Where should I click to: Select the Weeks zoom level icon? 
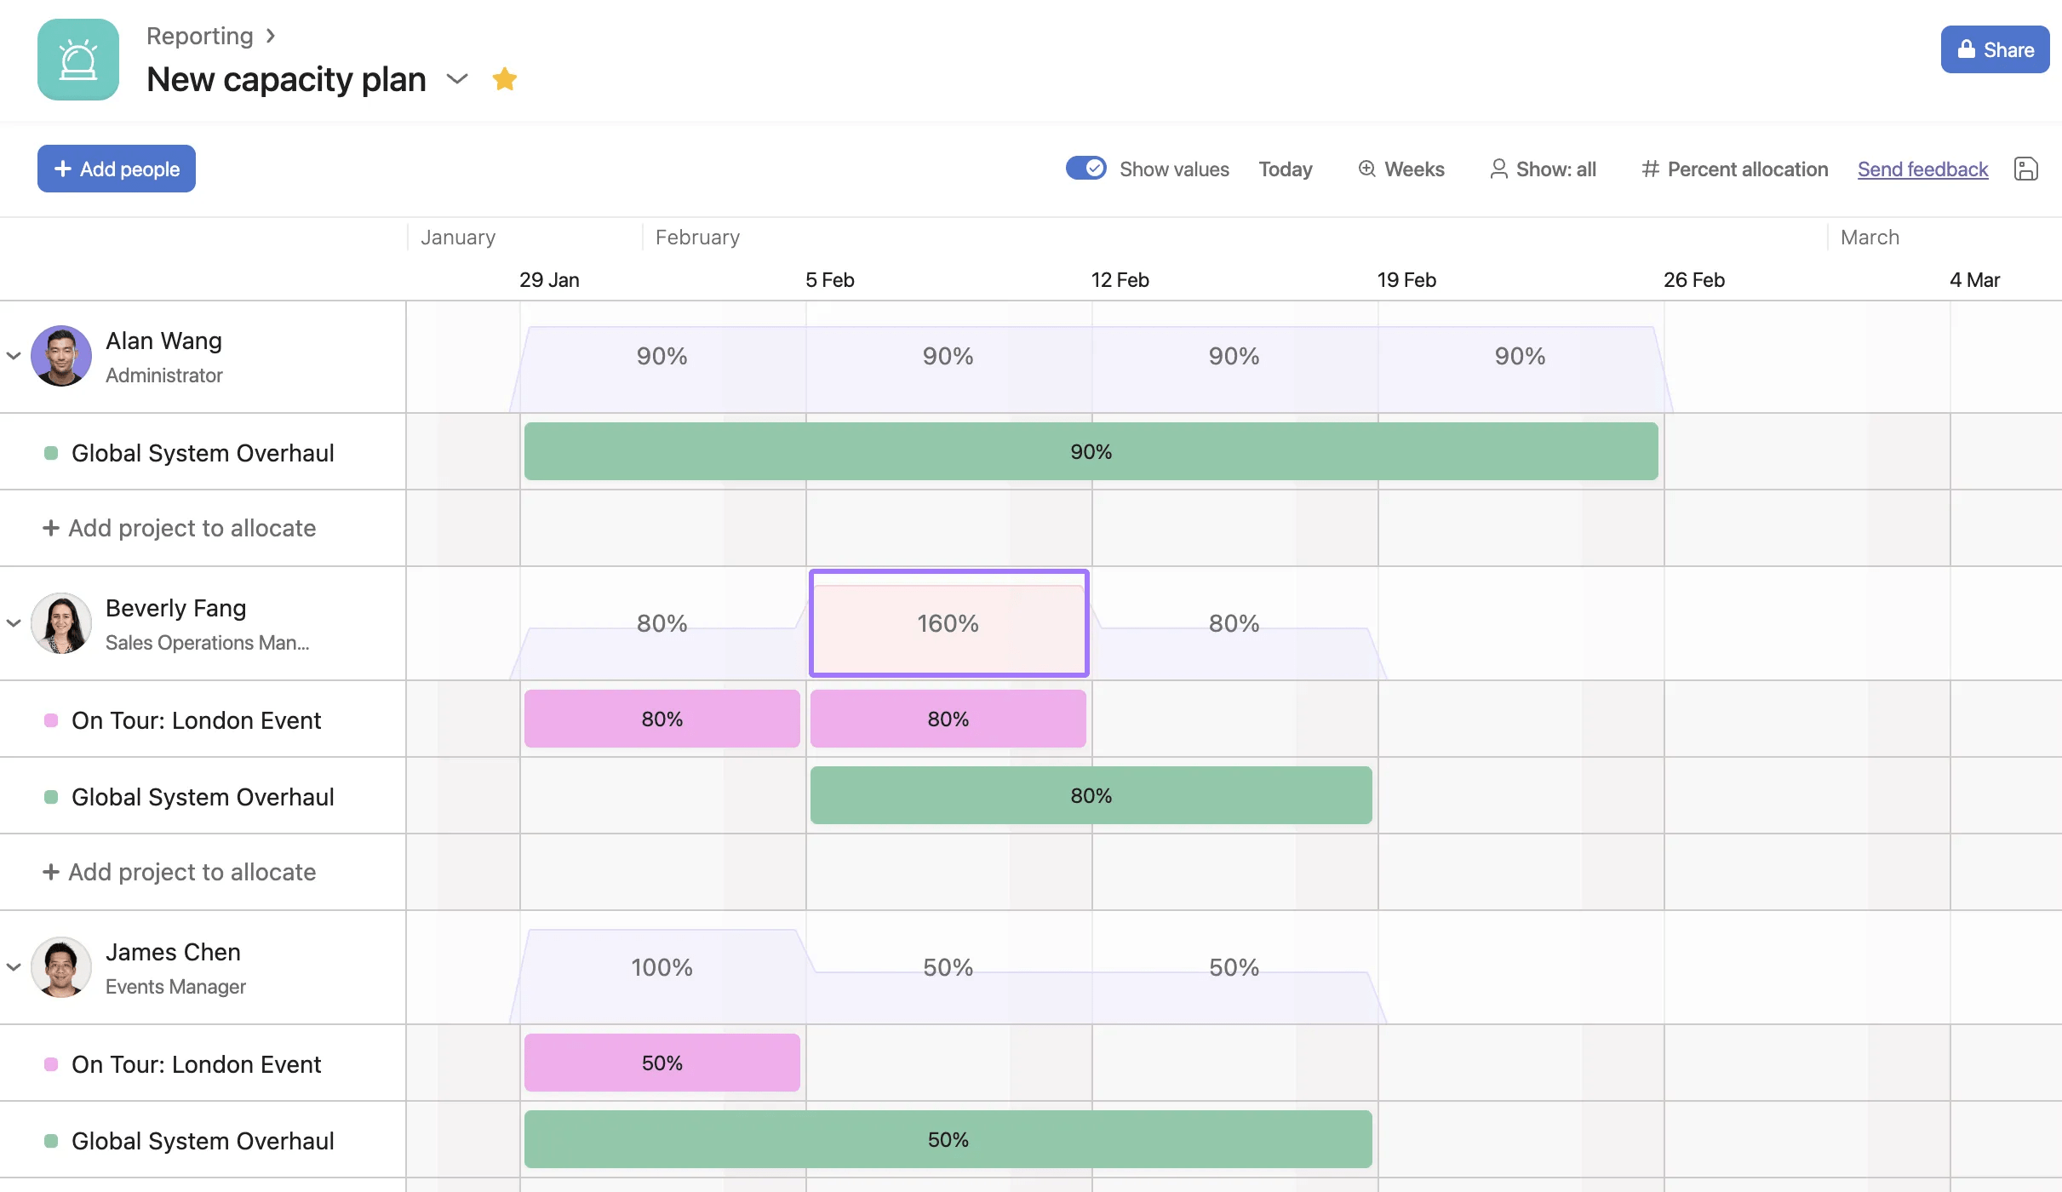pyautogui.click(x=1366, y=169)
